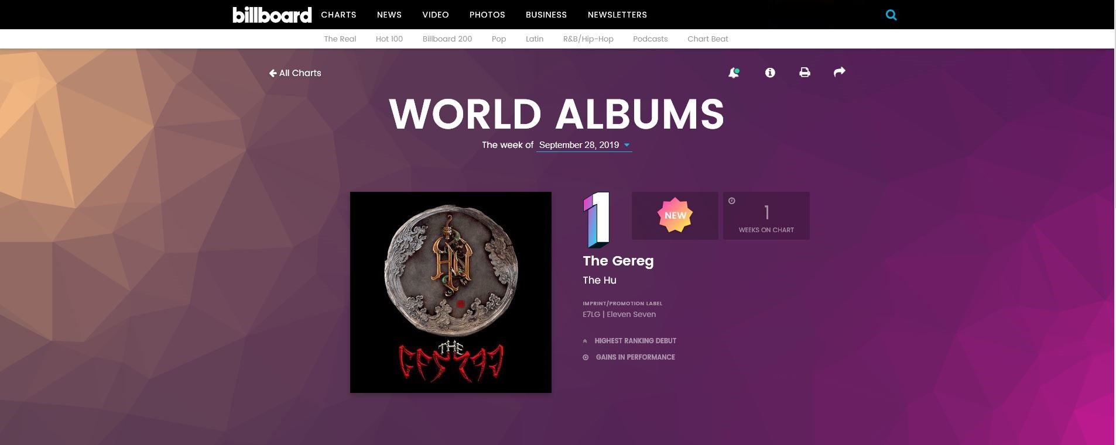Select the September 28, 2019 date field
This screenshot has width=1116, height=445.
coord(584,145)
